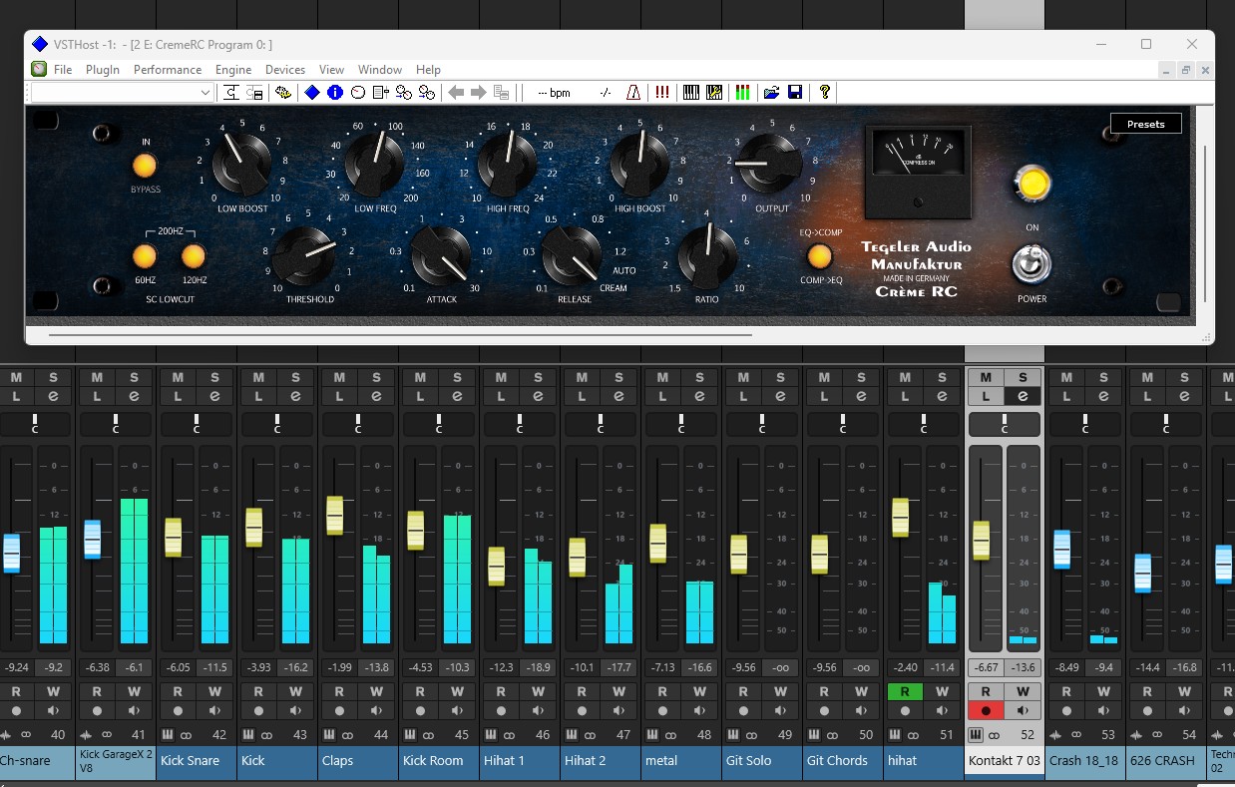Click the speaker monitor icon on hihat channel

coord(943,711)
